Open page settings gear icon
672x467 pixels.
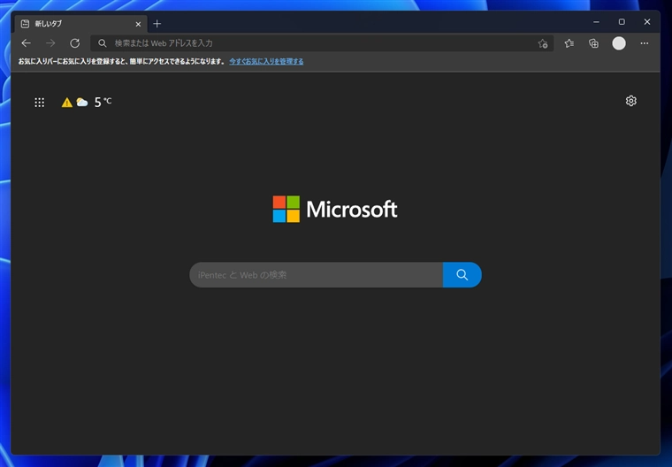pyautogui.click(x=630, y=101)
